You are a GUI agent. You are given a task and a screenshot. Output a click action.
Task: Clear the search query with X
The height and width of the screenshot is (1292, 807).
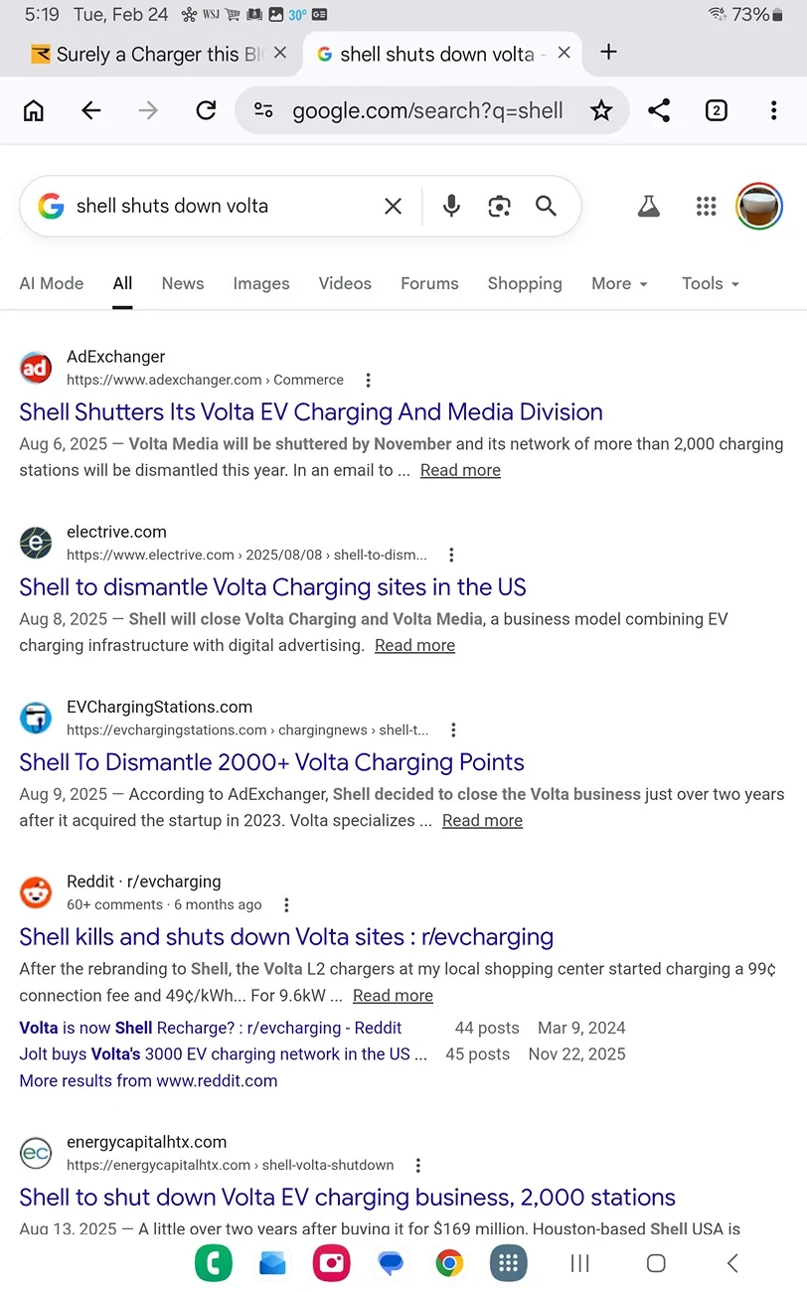394,206
